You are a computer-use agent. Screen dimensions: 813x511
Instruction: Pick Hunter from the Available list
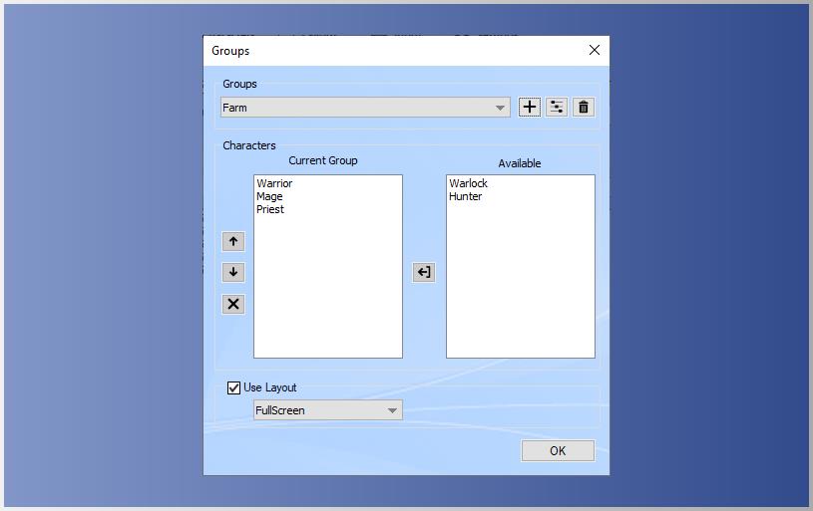click(x=465, y=196)
